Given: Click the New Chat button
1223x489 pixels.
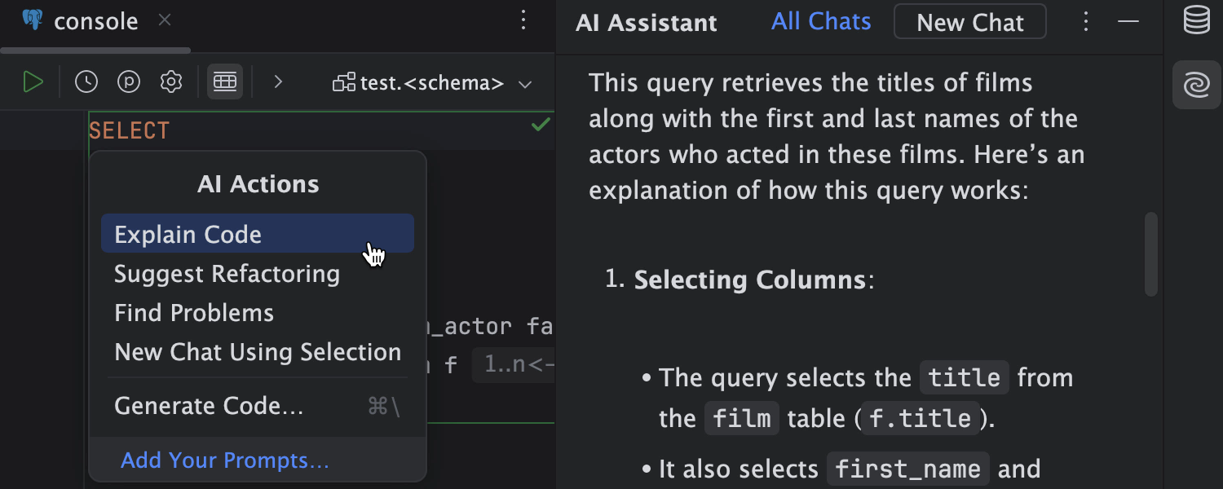Looking at the screenshot, I should pos(969,22).
